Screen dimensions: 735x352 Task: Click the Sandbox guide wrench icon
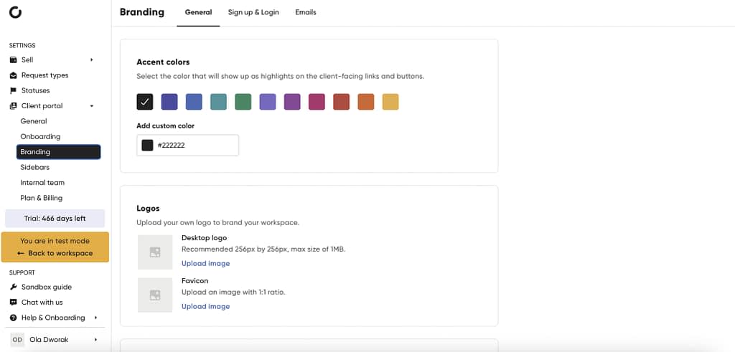pos(13,287)
